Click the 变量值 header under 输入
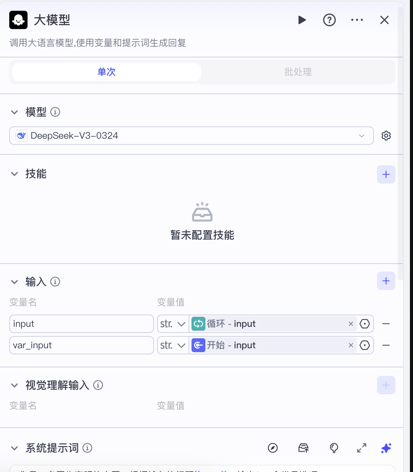Image resolution: width=413 pixels, height=472 pixels. click(171, 302)
